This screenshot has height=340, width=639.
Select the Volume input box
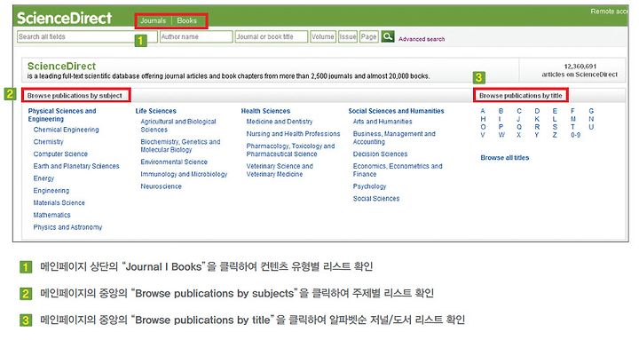click(323, 36)
